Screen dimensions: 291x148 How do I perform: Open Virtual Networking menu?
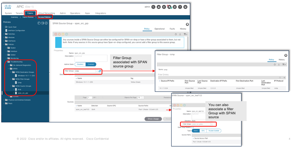coord(46,13)
